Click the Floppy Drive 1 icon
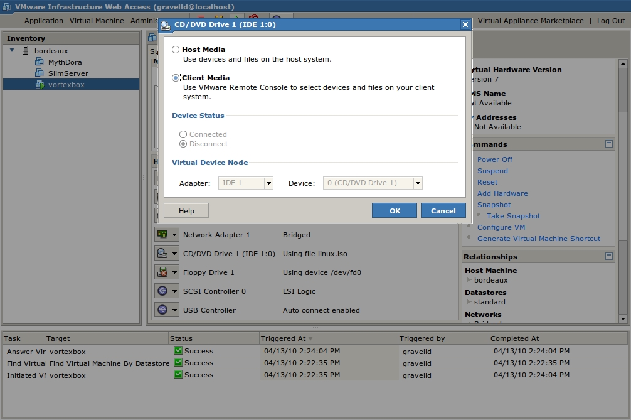 (x=162, y=272)
